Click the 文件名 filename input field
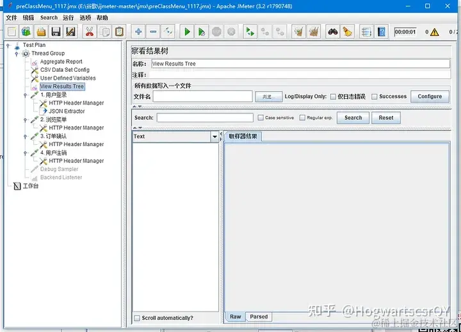Viewport: 461px width, 332px height. [202, 96]
